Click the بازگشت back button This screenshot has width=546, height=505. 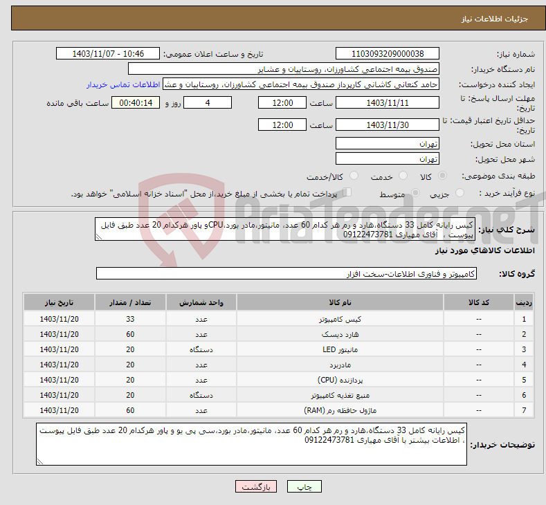256,486
